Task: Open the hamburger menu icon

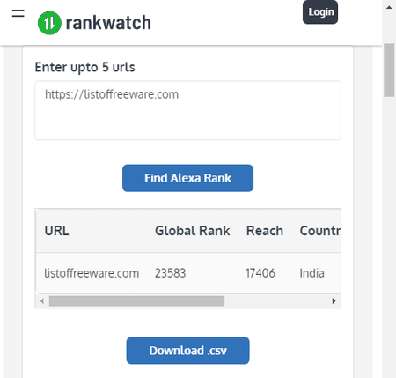Action: [x=18, y=13]
